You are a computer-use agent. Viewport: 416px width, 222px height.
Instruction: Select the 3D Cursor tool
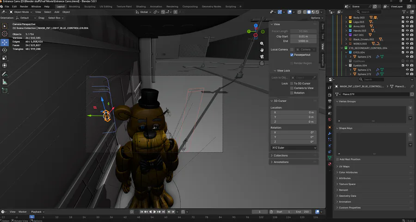[5, 34]
